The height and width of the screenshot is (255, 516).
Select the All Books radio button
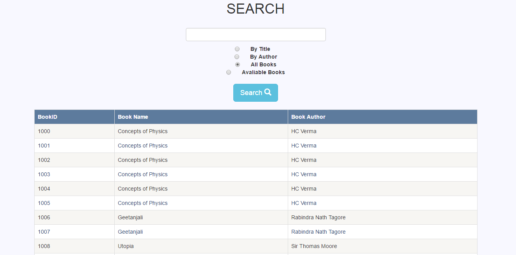pyautogui.click(x=238, y=64)
